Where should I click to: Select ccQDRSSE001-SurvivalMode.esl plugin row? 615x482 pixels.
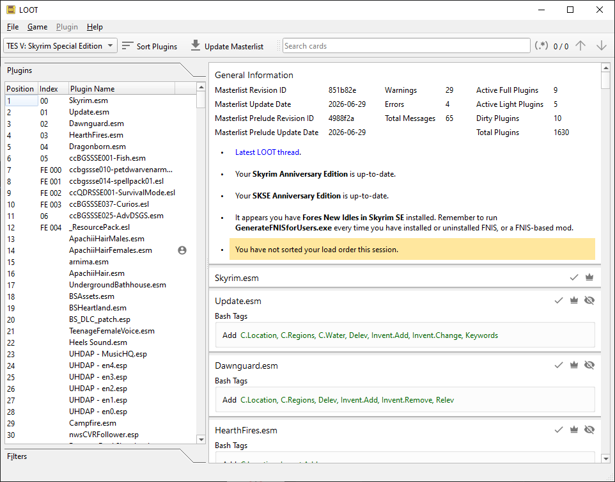[100, 193]
